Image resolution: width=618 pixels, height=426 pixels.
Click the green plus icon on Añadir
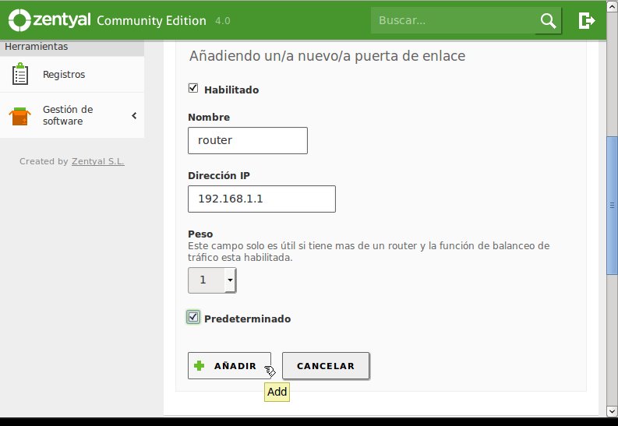[200, 366]
